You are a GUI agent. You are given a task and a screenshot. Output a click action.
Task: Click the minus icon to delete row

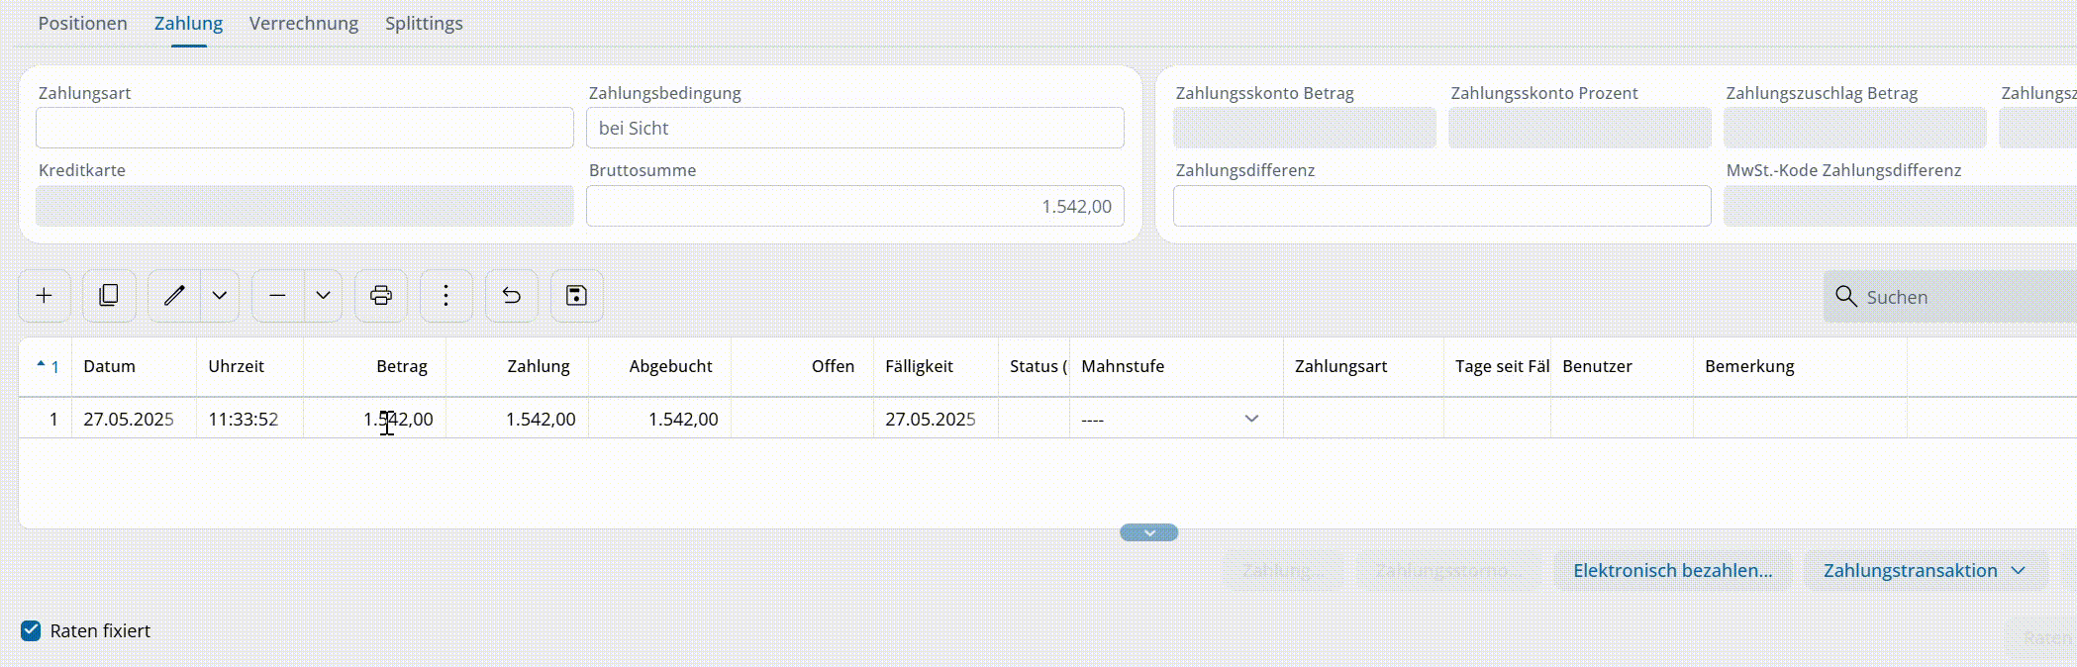(x=278, y=296)
